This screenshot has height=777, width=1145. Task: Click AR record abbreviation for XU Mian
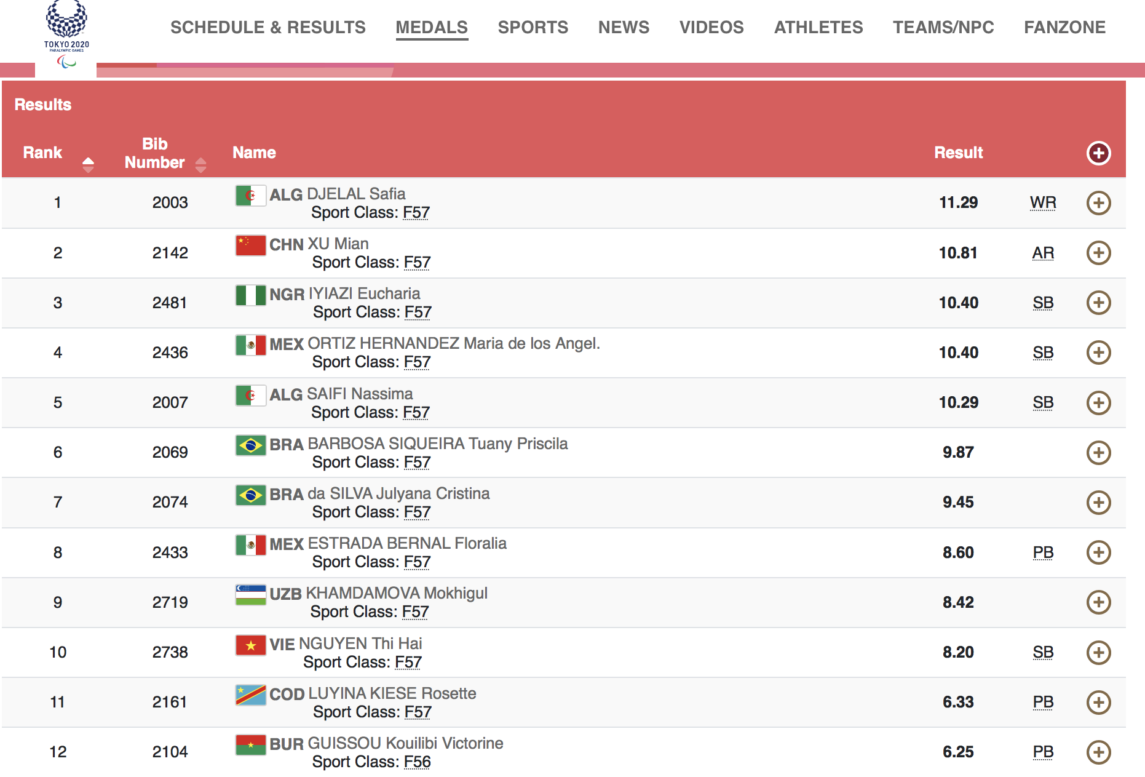(1043, 253)
